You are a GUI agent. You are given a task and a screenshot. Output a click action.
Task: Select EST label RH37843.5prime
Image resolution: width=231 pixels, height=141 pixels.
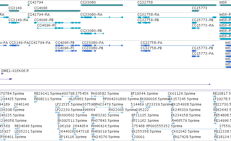[105, 121]
